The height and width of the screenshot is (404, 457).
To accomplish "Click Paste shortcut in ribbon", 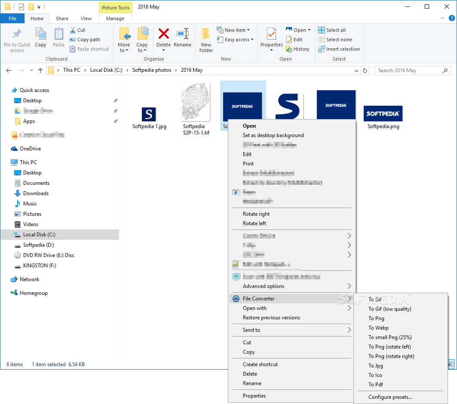I will click(x=89, y=49).
